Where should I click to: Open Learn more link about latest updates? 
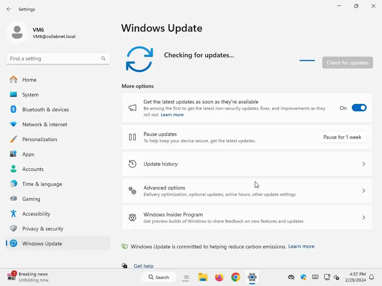coord(172,115)
